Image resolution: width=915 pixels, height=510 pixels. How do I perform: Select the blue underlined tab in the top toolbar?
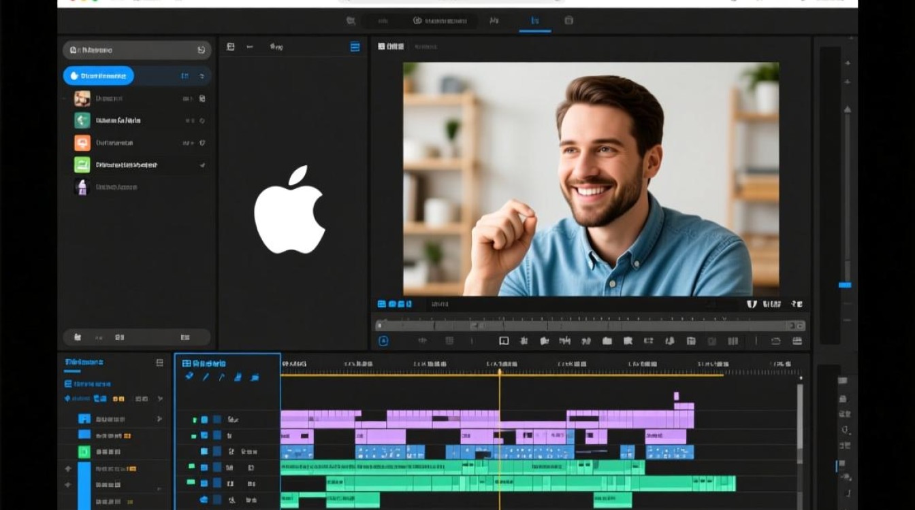point(535,21)
